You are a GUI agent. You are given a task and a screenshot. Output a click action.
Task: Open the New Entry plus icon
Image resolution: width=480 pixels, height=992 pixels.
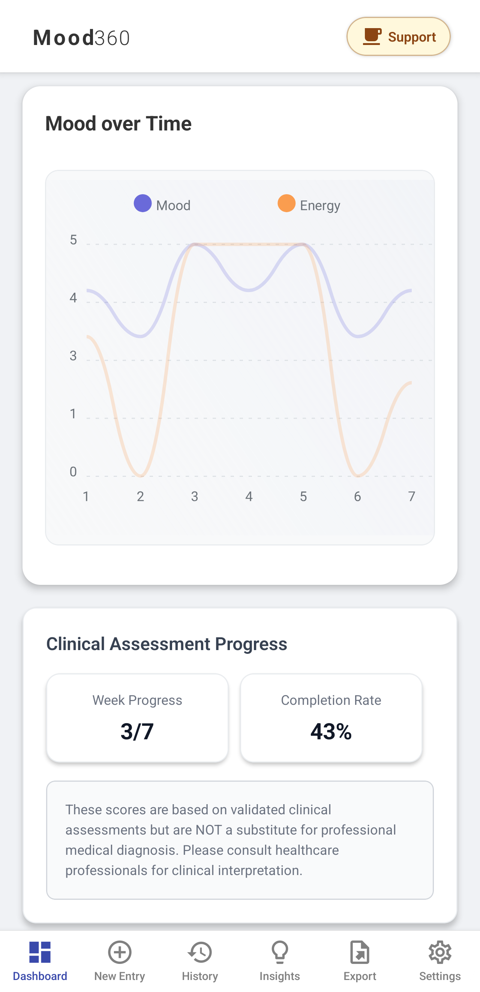tap(119, 952)
